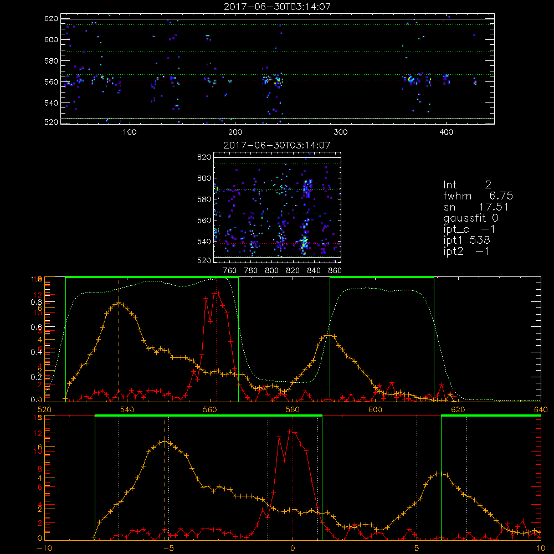The image size is (554, 554).
Task: Click x-axis label 300 on top plot
Action: (341, 132)
